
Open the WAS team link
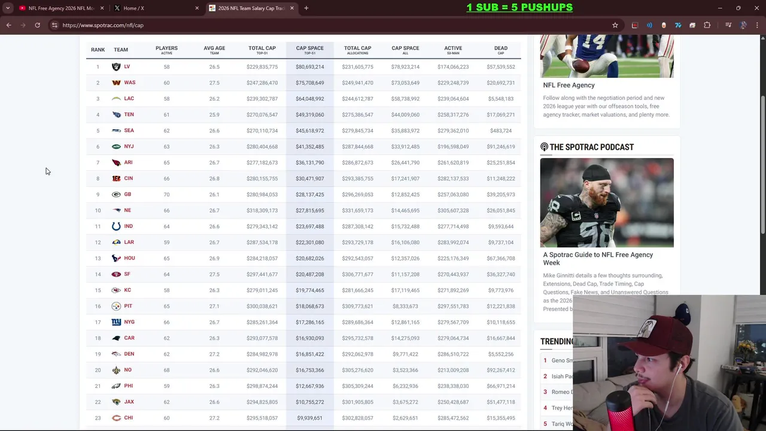130,83
